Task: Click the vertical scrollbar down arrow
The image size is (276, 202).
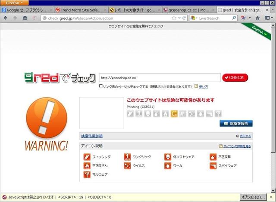Action: 273,190
